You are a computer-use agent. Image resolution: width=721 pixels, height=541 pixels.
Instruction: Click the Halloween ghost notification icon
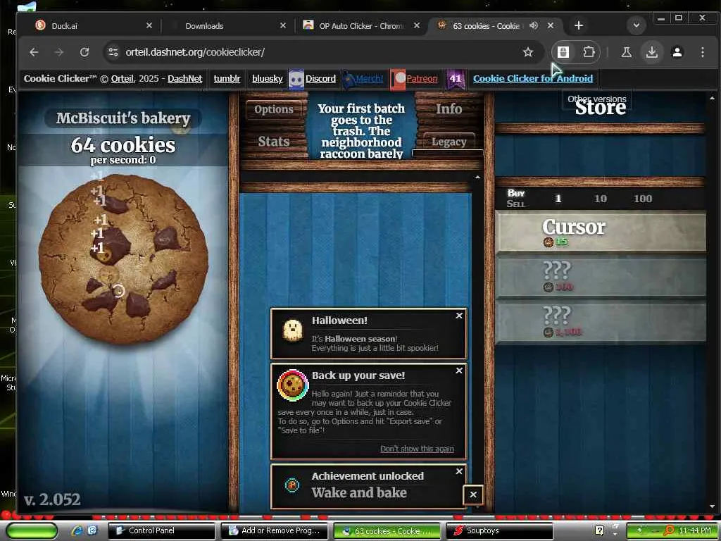(x=292, y=330)
